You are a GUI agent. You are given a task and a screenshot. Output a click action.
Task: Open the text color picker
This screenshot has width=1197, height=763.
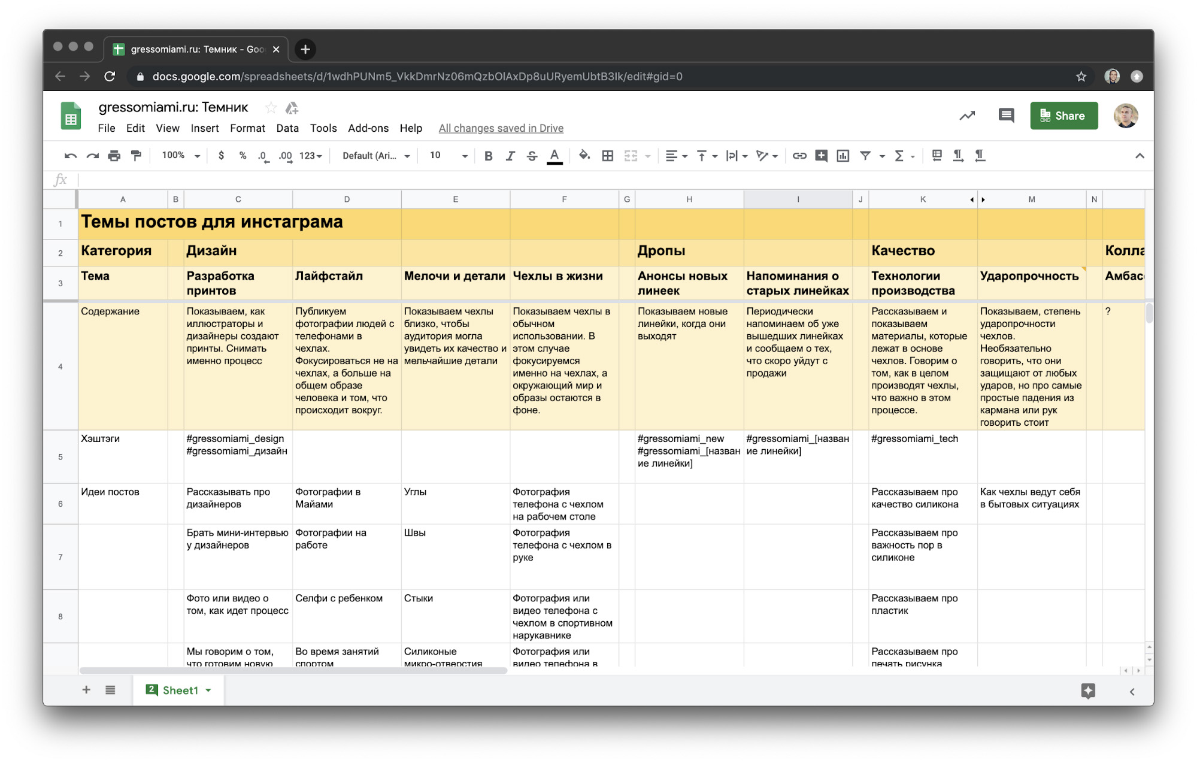click(x=554, y=156)
